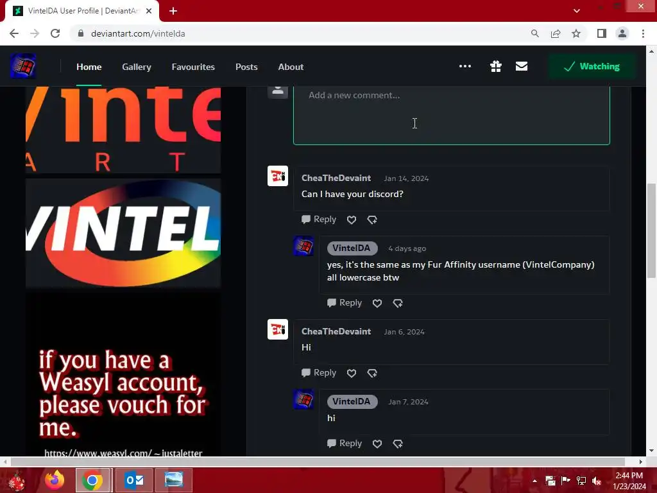
Task: Open the three-dots more options menu
Action: coord(465,66)
